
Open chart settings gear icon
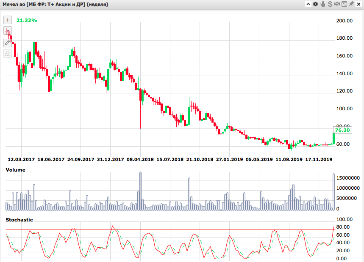pos(315,4)
